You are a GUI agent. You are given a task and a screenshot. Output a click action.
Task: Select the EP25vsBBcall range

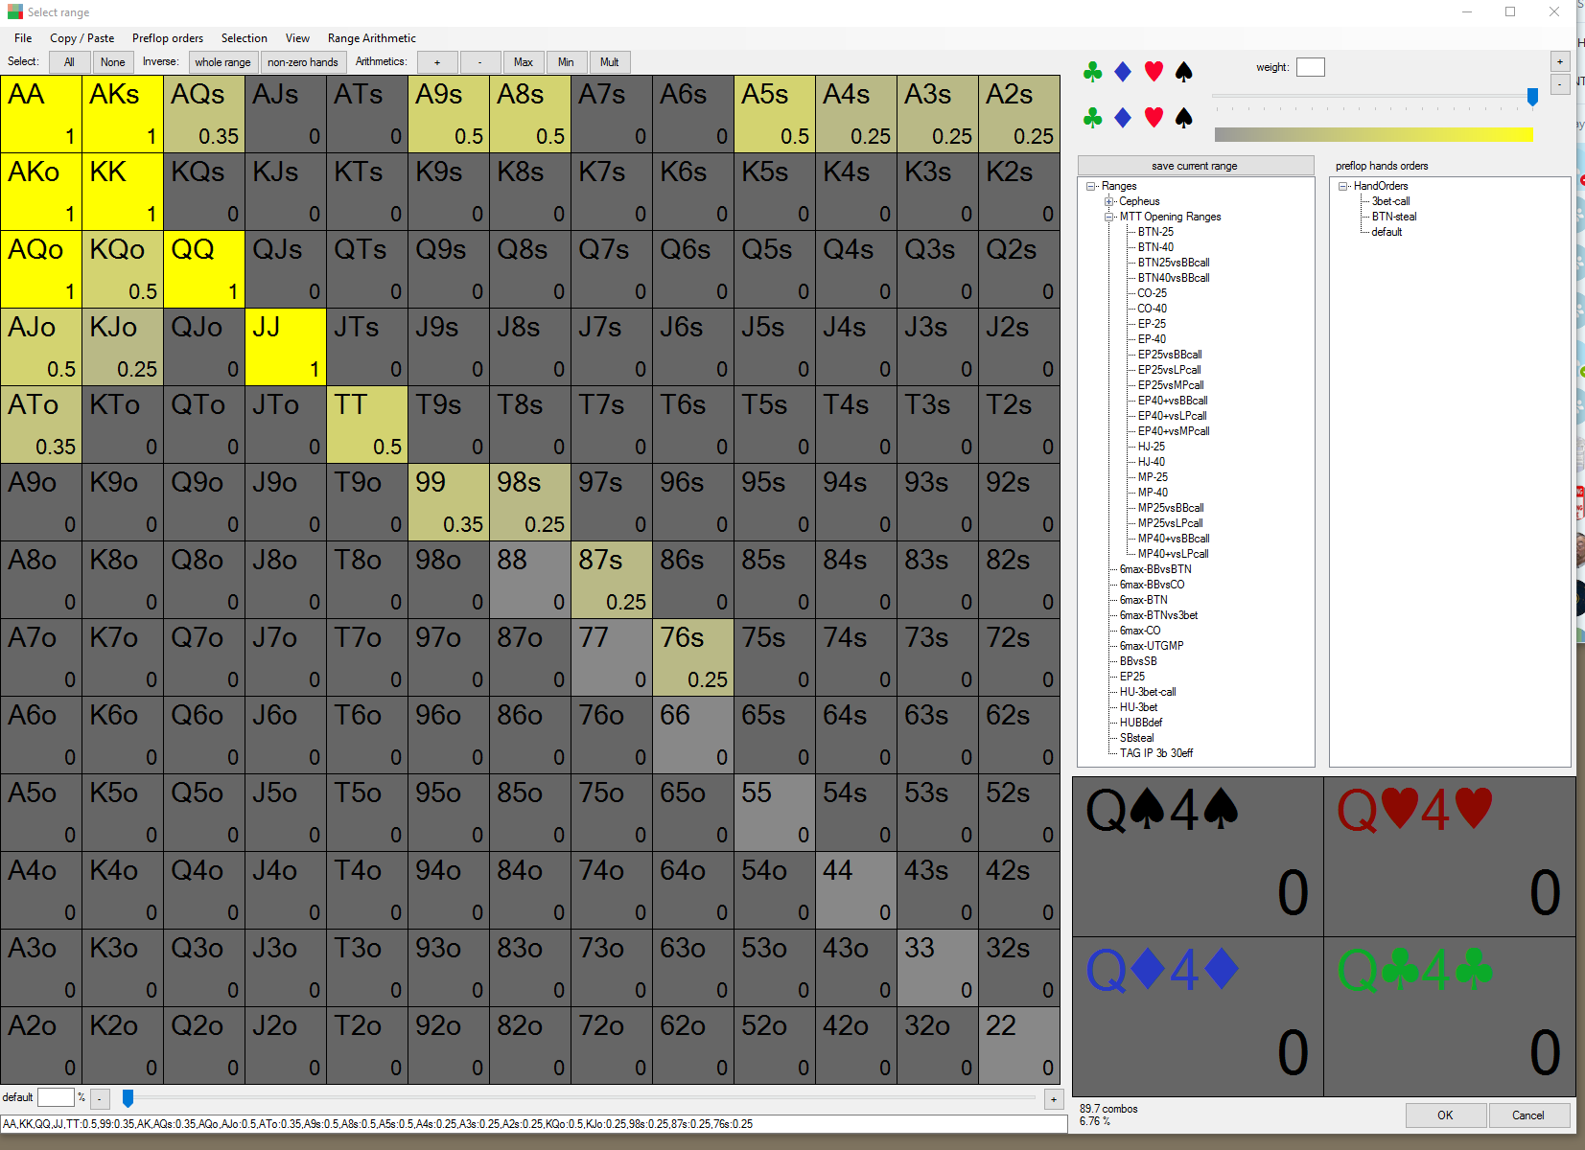point(1170,355)
